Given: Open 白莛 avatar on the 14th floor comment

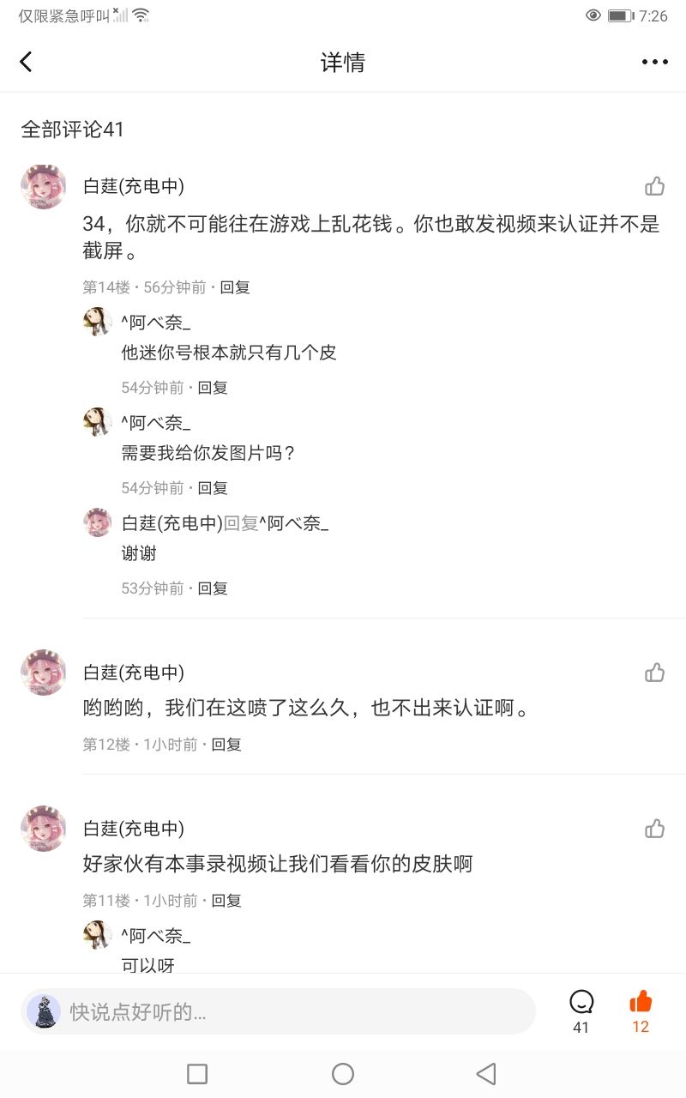Looking at the screenshot, I should (43, 186).
